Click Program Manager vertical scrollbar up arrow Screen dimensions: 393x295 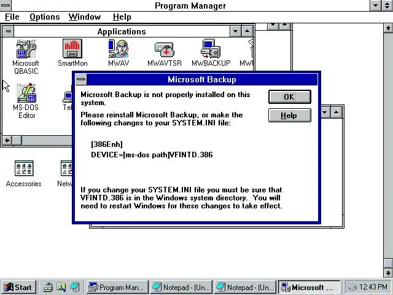point(388,28)
